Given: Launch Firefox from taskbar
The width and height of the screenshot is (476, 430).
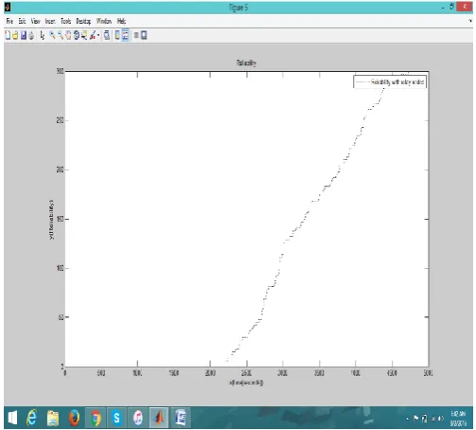Looking at the screenshot, I should (74, 418).
